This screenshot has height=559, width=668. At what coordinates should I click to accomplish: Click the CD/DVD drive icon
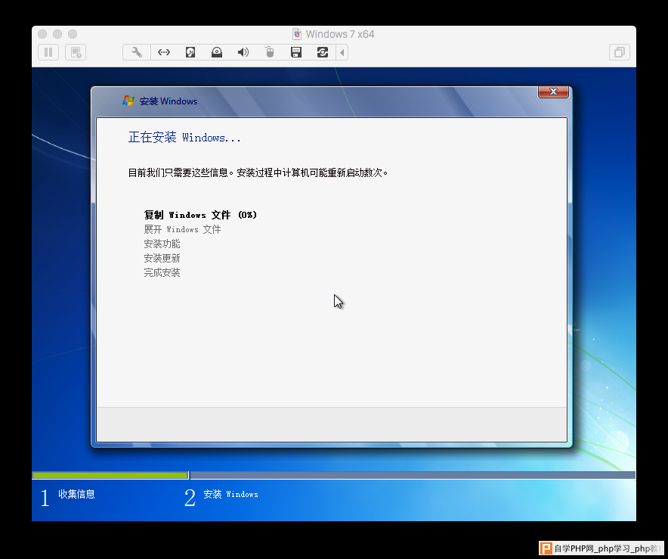pos(217,52)
